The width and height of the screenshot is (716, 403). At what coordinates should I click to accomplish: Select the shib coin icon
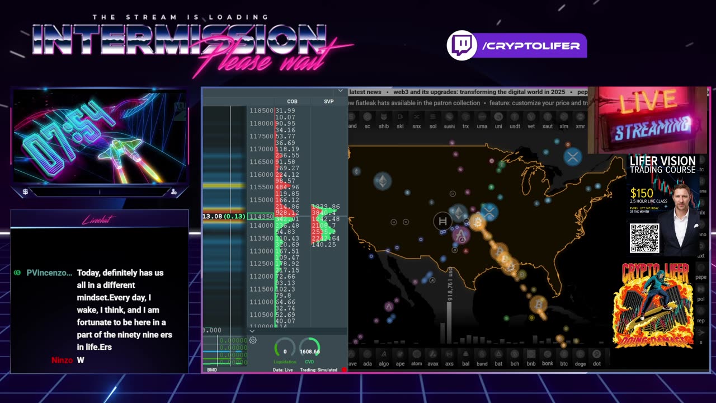tap(384, 117)
